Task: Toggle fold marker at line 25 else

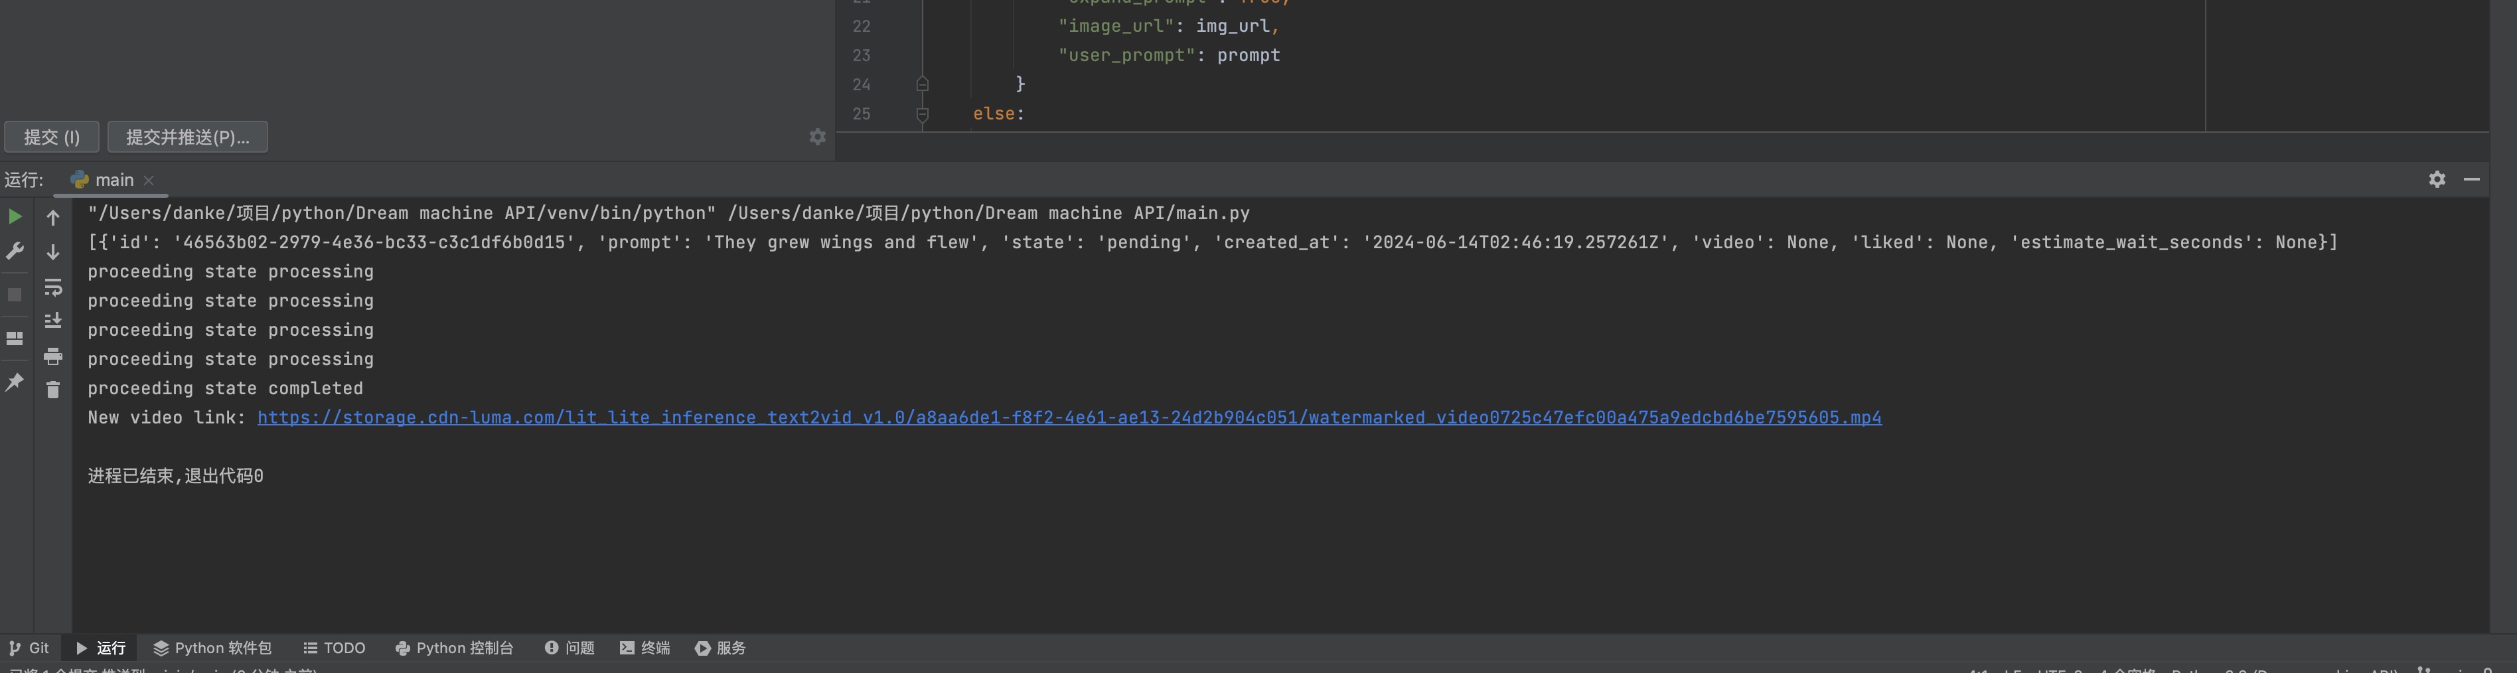Action: coord(923,114)
